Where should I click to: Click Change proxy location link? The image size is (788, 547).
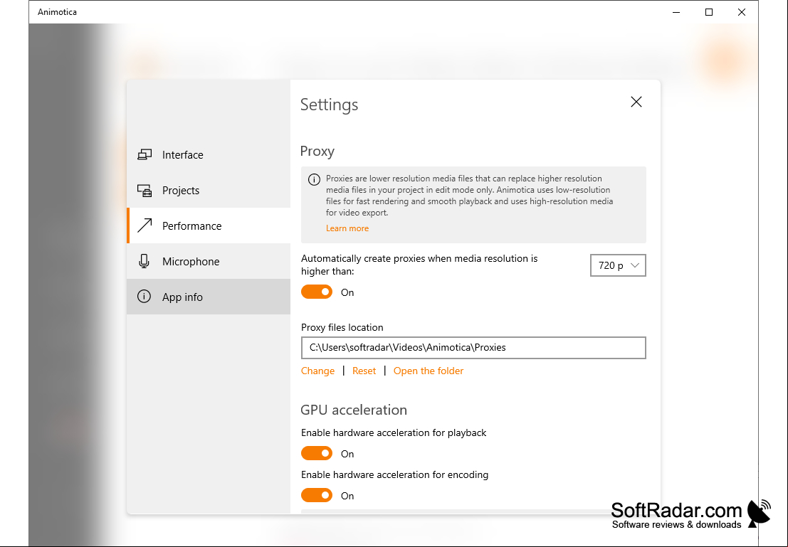317,371
